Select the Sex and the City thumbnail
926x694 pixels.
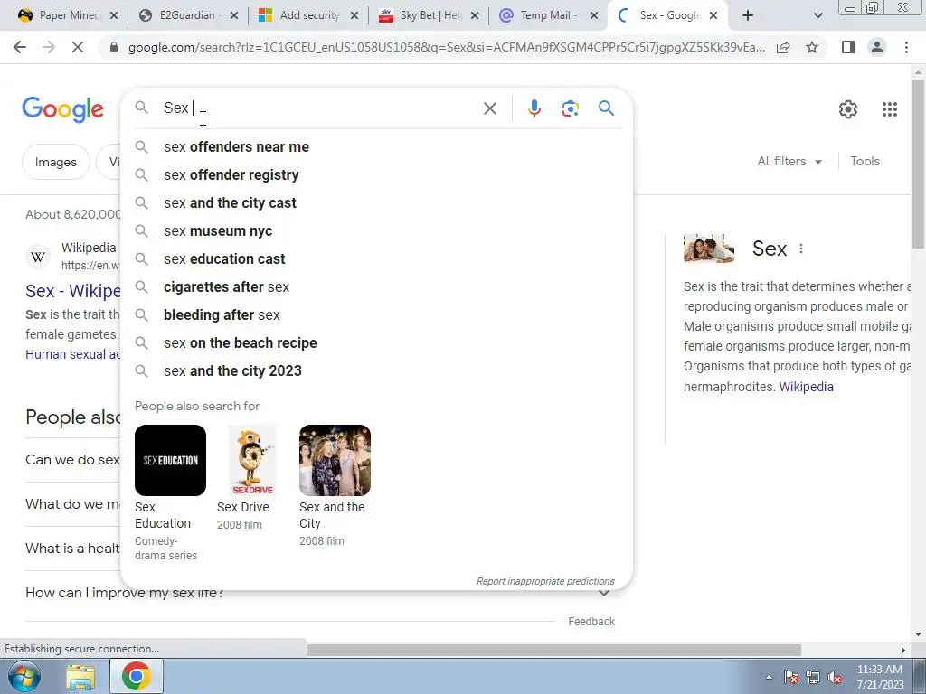(335, 460)
